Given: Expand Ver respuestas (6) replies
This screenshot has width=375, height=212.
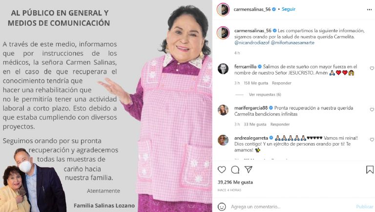Looking at the screenshot, I should coord(265,94).
